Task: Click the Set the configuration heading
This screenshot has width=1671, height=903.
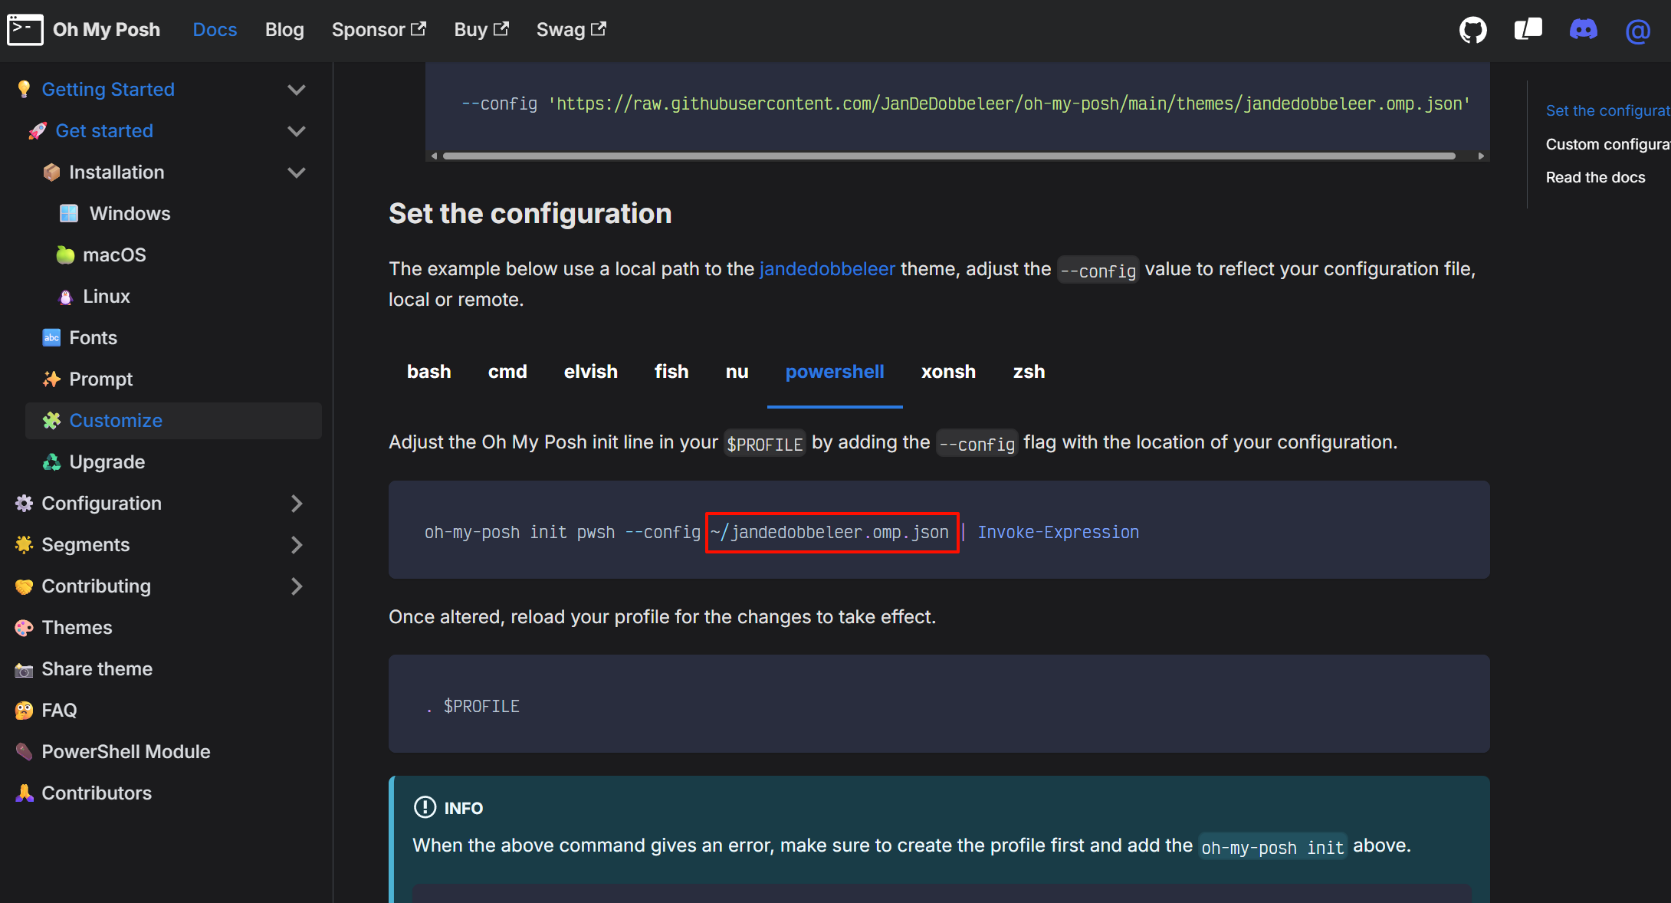Action: [530, 214]
